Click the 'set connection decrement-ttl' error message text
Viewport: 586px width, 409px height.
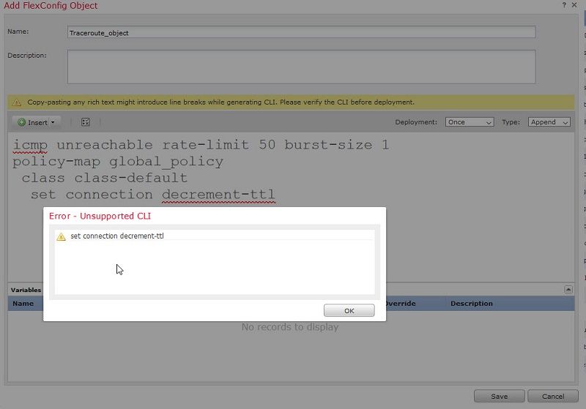tap(117, 236)
